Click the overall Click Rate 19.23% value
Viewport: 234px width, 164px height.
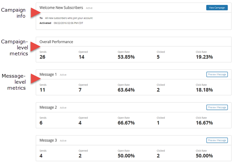point(204,57)
